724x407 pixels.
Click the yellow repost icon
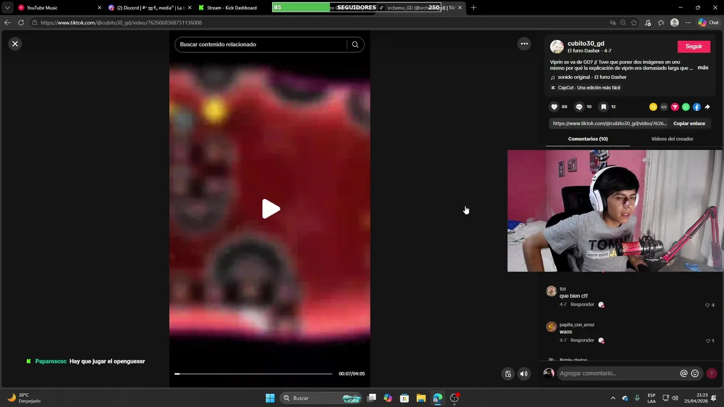click(653, 107)
